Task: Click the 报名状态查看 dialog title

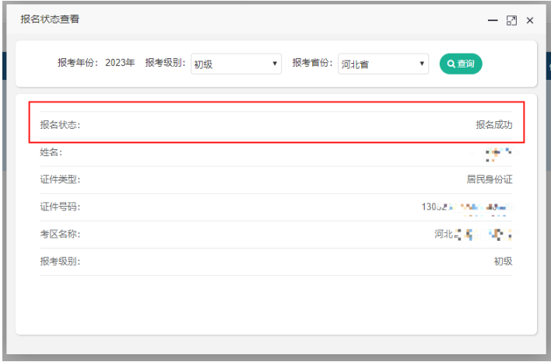Action: (x=50, y=19)
